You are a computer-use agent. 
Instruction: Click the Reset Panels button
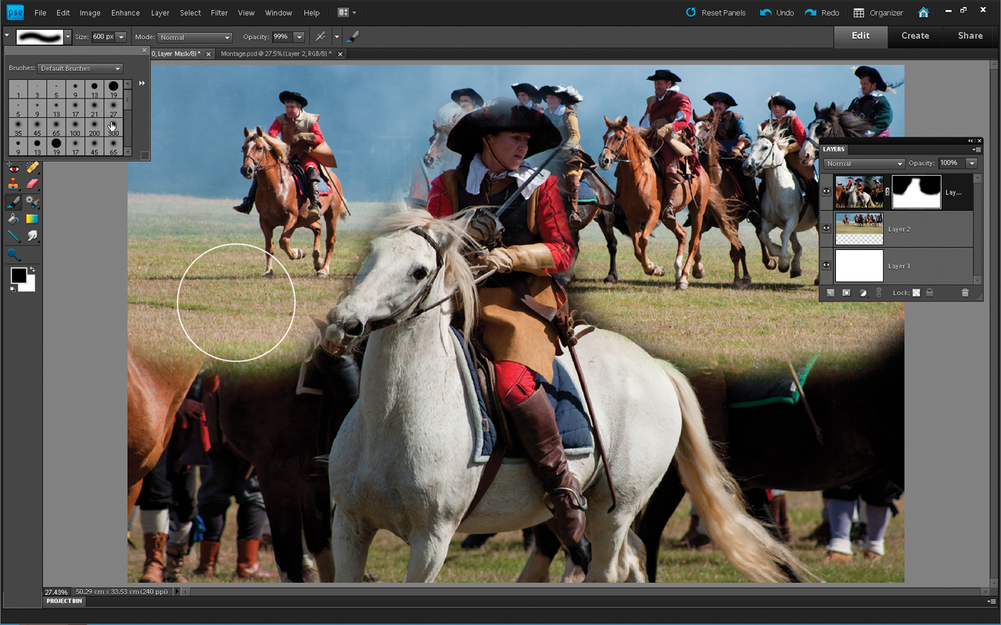[715, 12]
